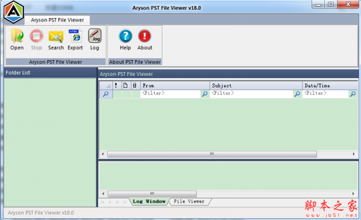Viewport: 361px width, 220px height.
Task: Click the About PST File Viewer group label
Action: click(x=135, y=62)
